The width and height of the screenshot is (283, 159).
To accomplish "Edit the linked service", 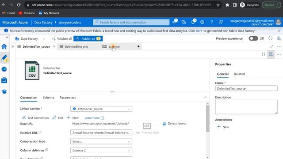I will (x=58, y=118).
